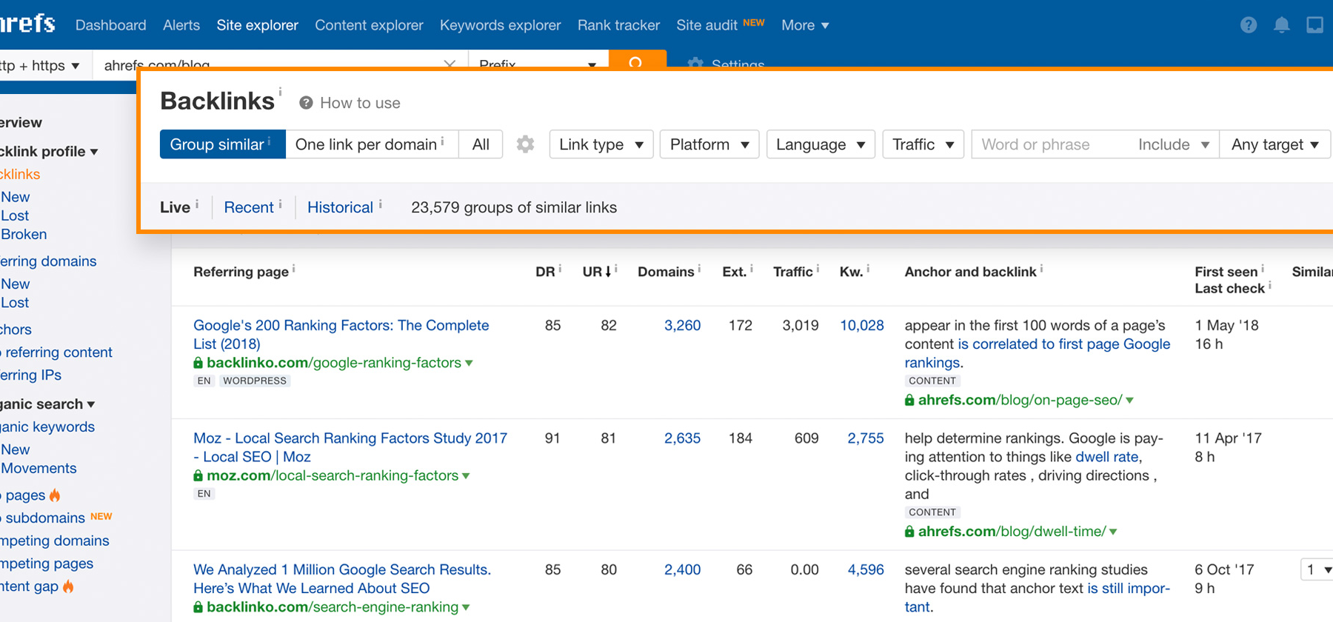Click the orange search button

(637, 59)
